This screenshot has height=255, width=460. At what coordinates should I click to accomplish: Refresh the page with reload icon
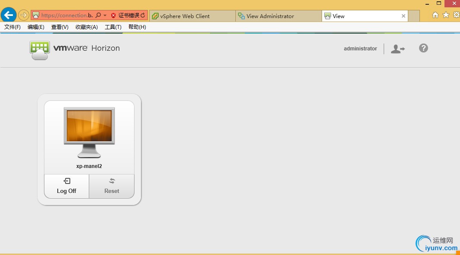pos(143,15)
